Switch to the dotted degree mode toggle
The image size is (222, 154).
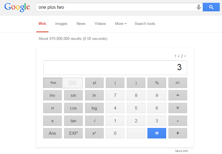click(x=73, y=83)
